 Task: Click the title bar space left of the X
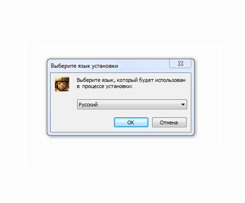click(x=144, y=65)
